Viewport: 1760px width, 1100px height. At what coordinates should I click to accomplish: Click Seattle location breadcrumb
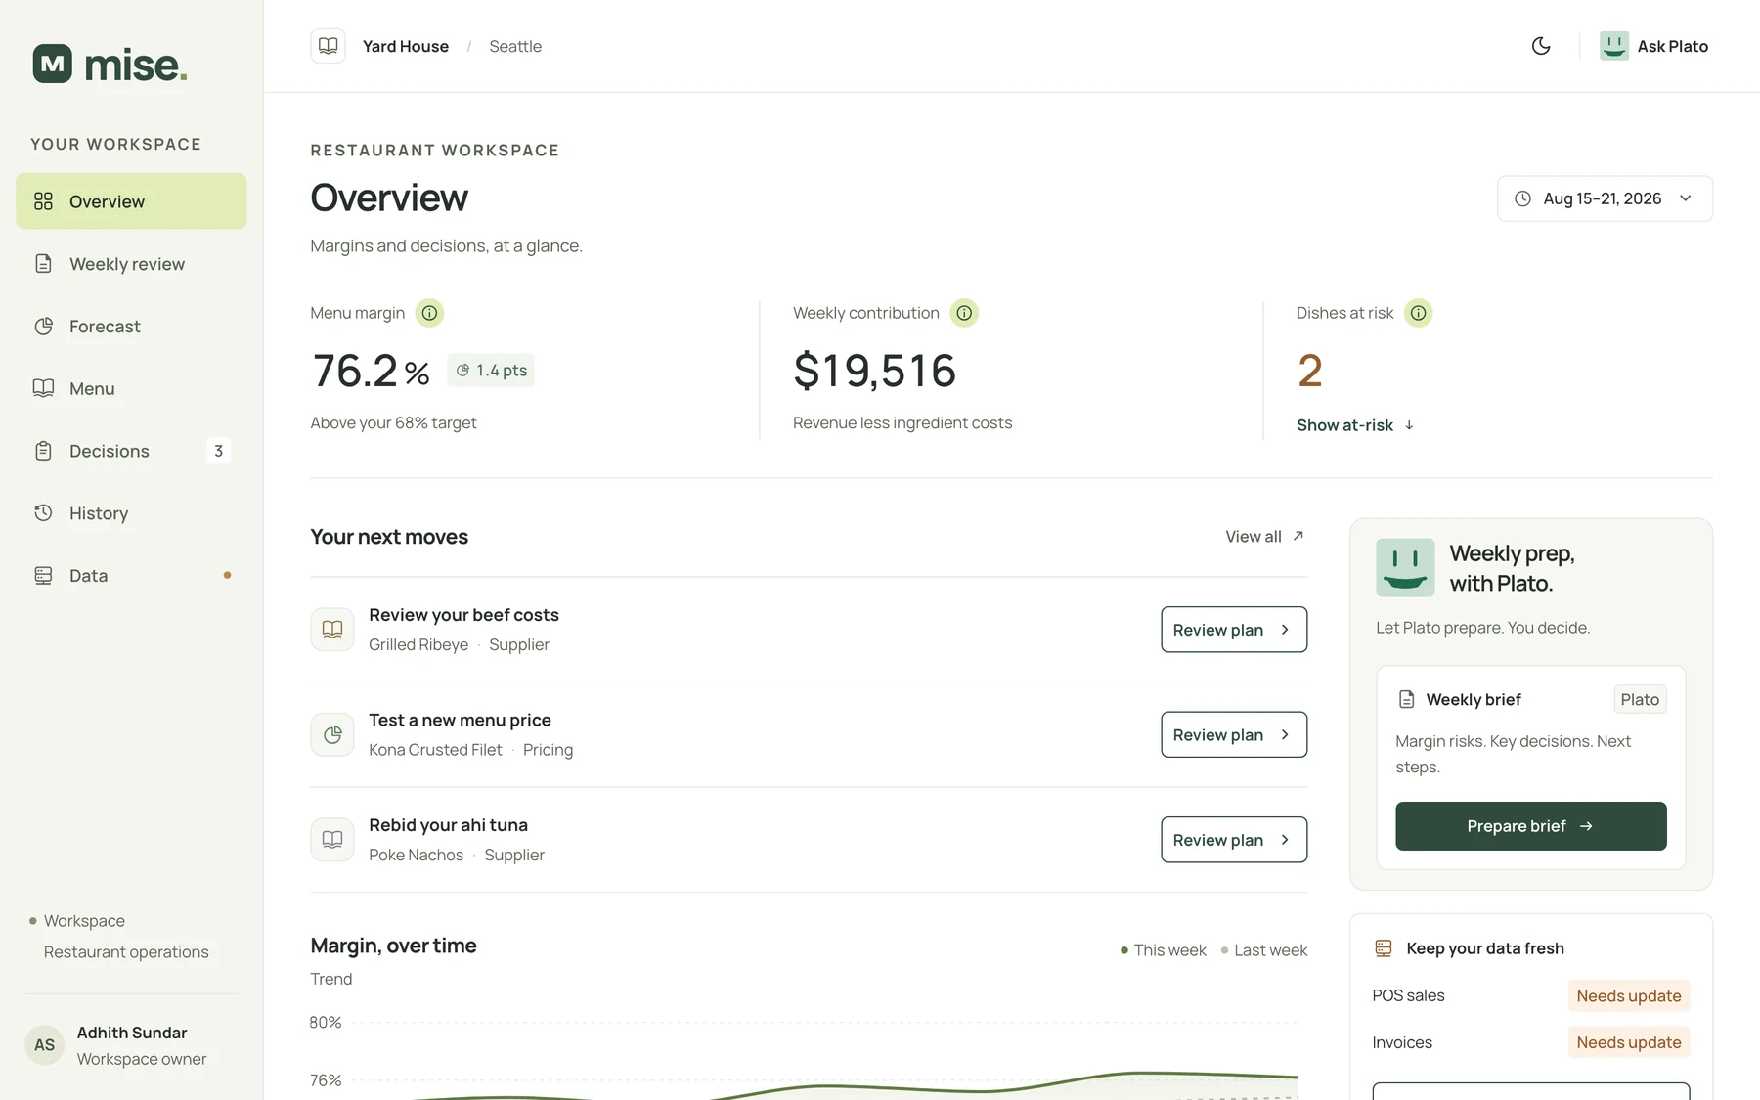515,46
